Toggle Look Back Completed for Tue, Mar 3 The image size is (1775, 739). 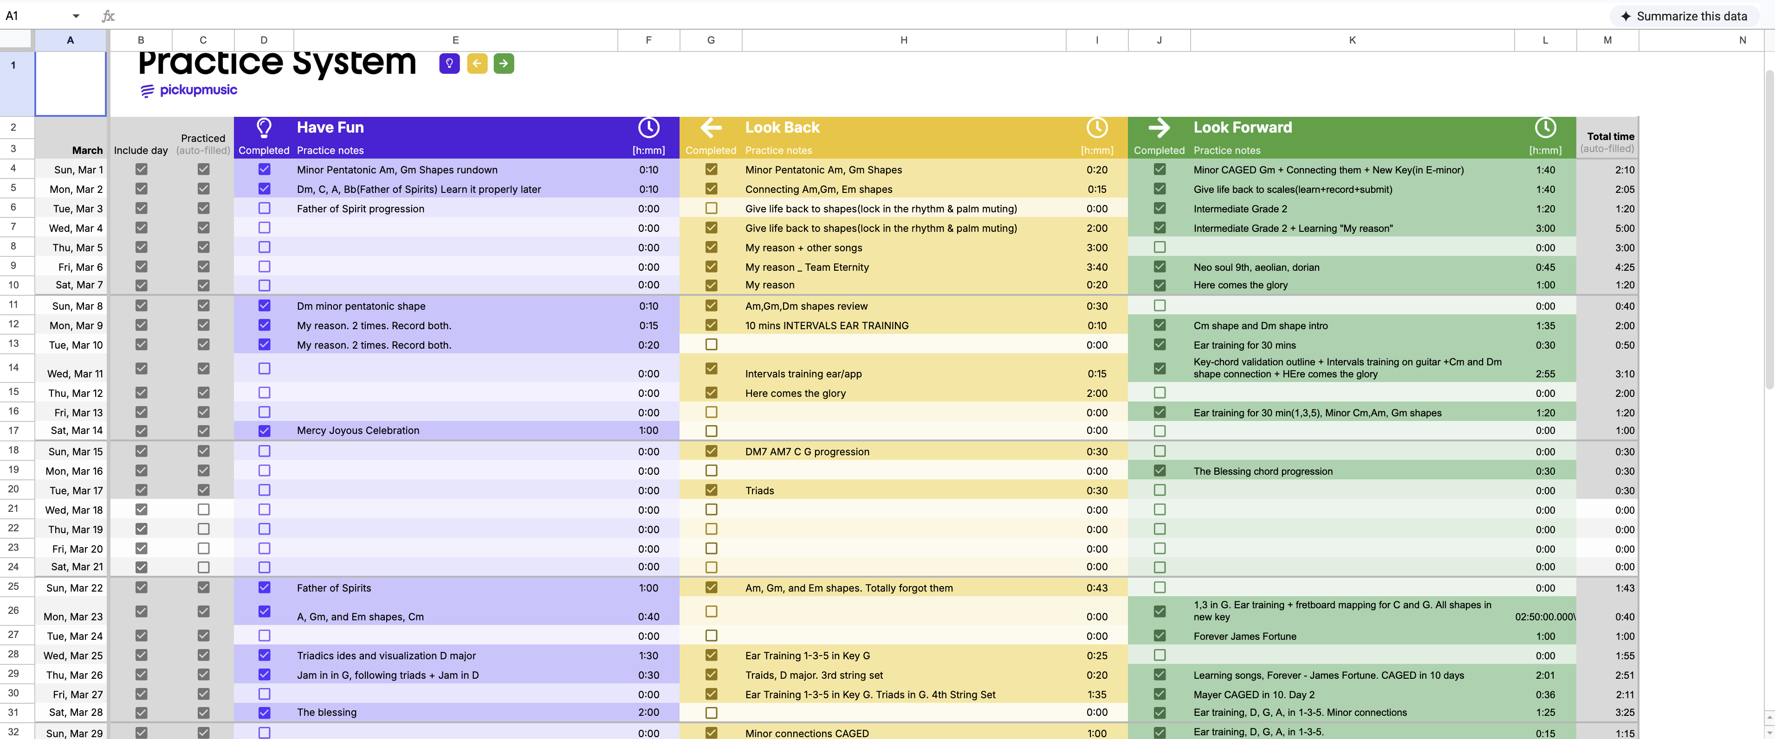(x=711, y=208)
